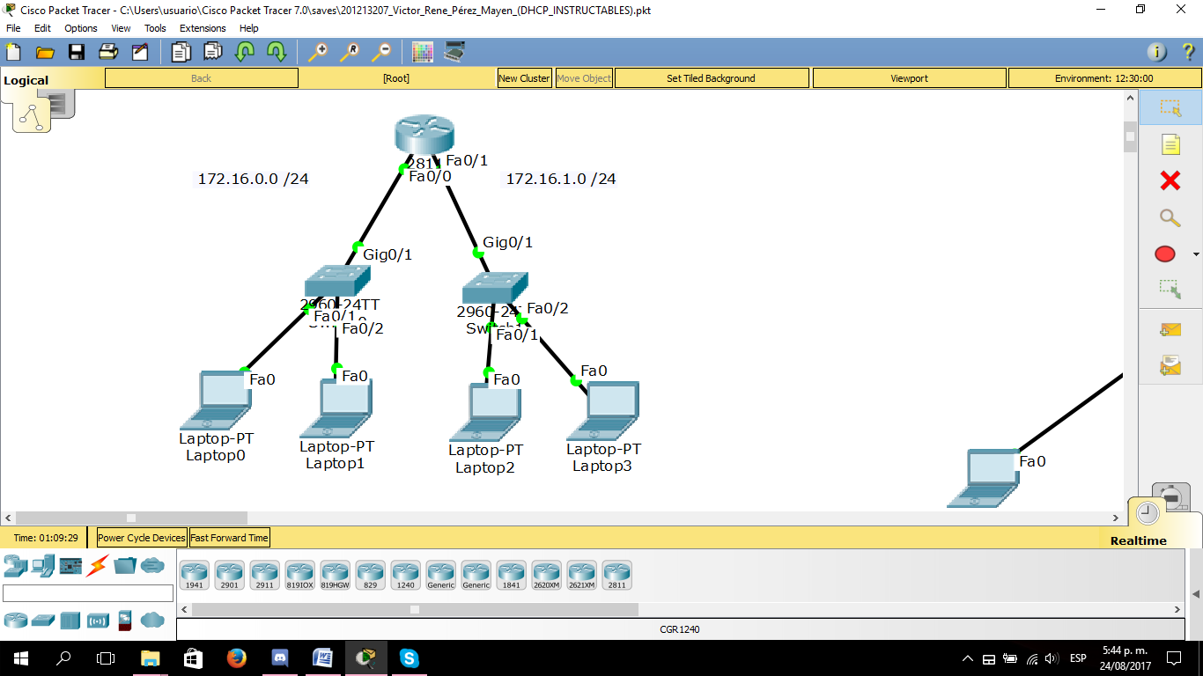Screen dimensions: 1203x676
Task: Switch to Simulation mode tab
Action: pos(1171,497)
